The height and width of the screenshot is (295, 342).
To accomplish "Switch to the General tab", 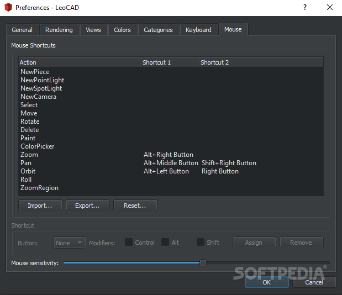I will click(x=22, y=30).
